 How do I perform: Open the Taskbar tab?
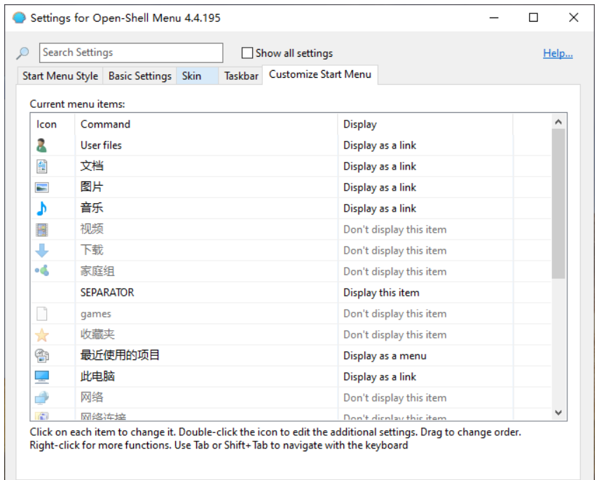click(241, 76)
